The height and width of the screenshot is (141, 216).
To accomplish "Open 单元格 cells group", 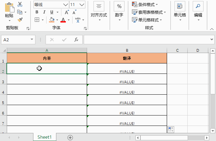I will coord(180,11).
